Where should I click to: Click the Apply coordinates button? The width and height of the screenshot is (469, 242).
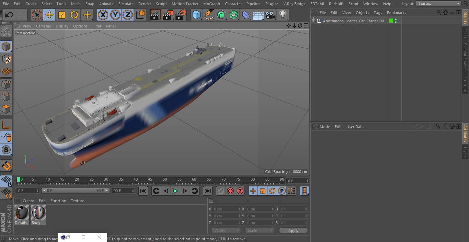point(293,231)
